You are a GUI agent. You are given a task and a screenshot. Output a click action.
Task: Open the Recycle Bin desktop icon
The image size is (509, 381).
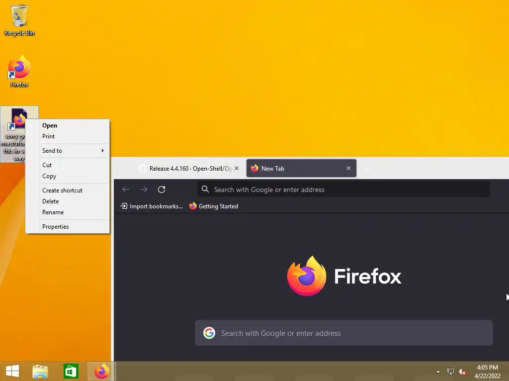click(x=19, y=20)
